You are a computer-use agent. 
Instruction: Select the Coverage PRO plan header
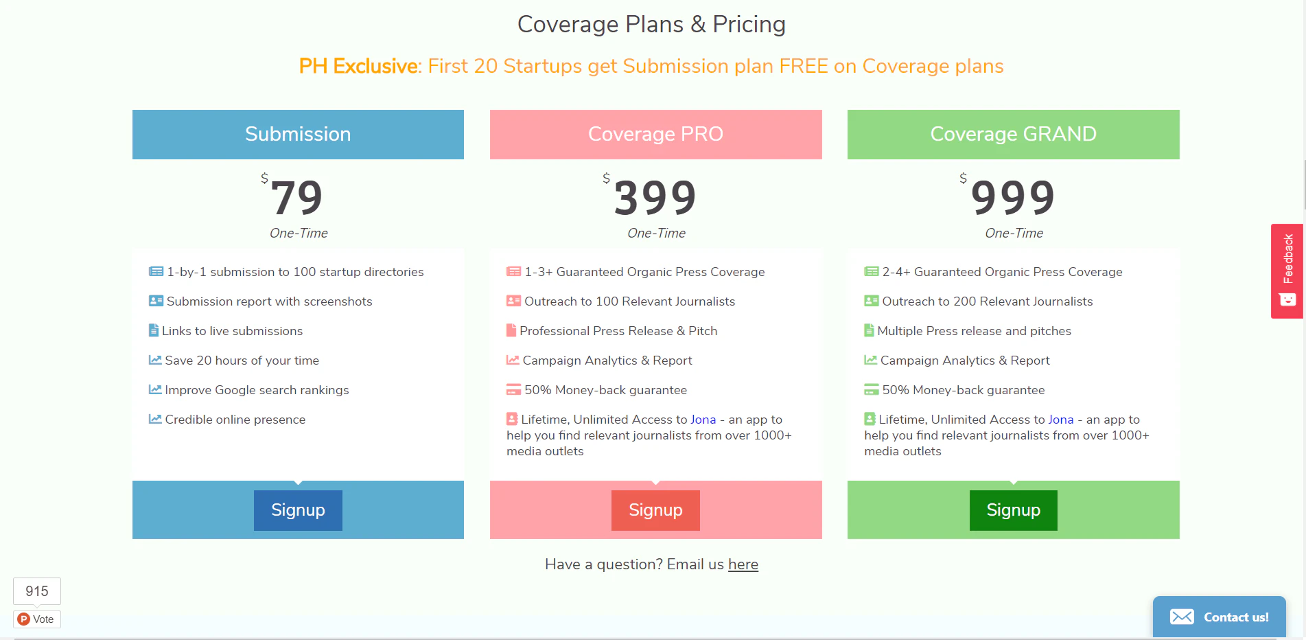point(655,134)
